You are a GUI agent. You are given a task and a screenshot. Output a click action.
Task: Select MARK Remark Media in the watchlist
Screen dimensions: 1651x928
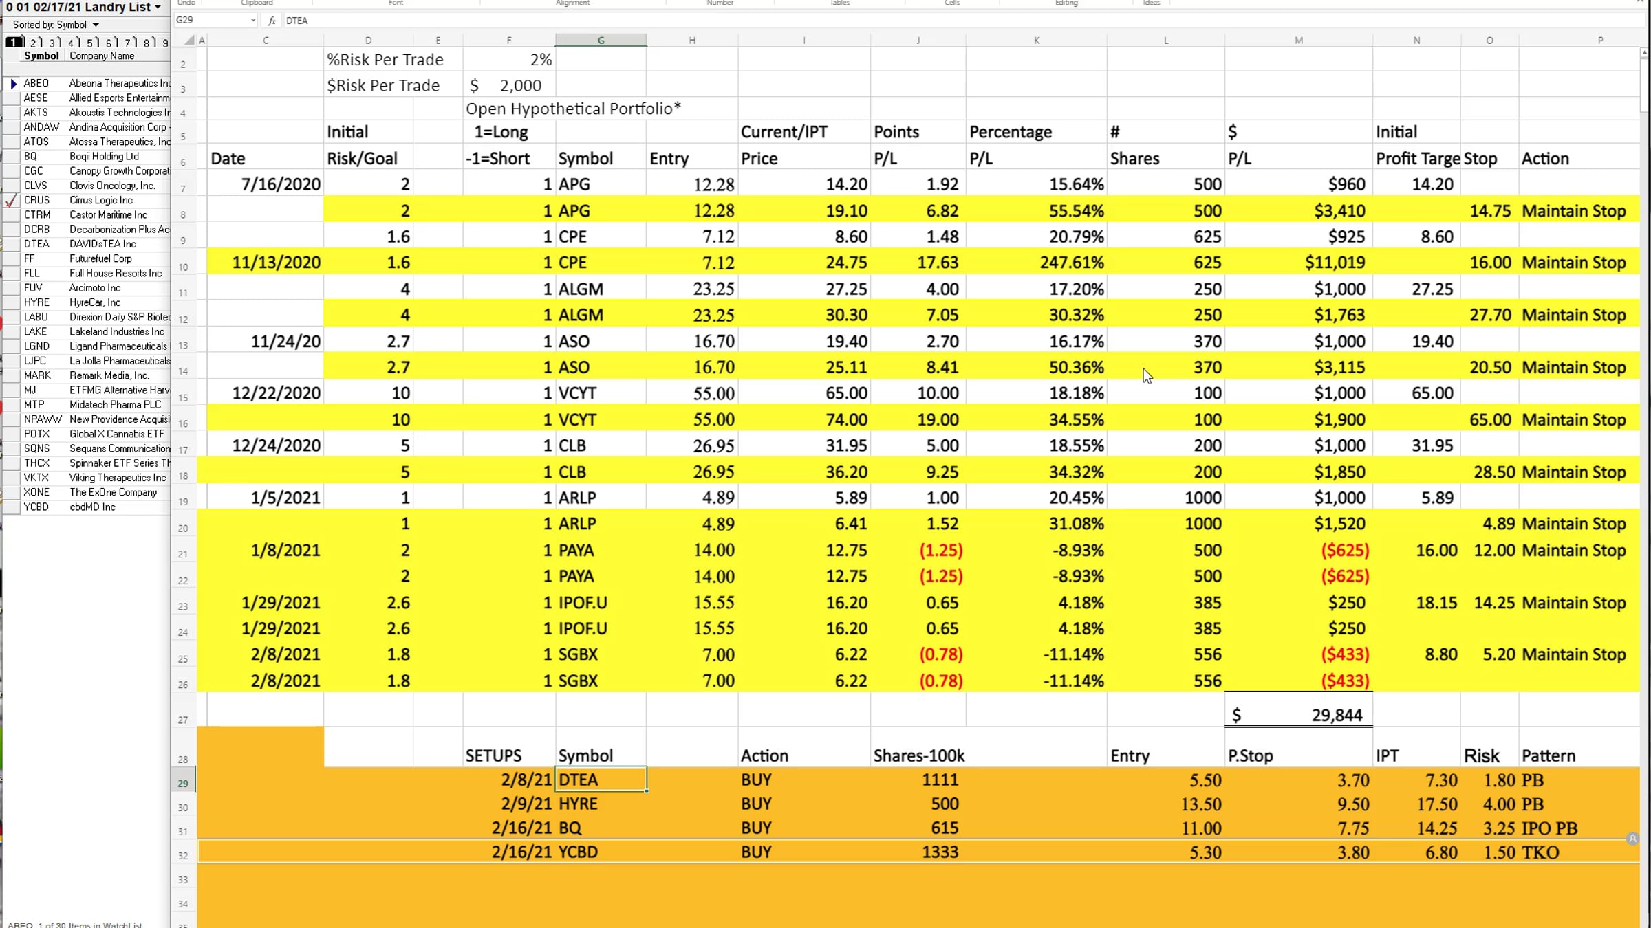[x=96, y=376]
